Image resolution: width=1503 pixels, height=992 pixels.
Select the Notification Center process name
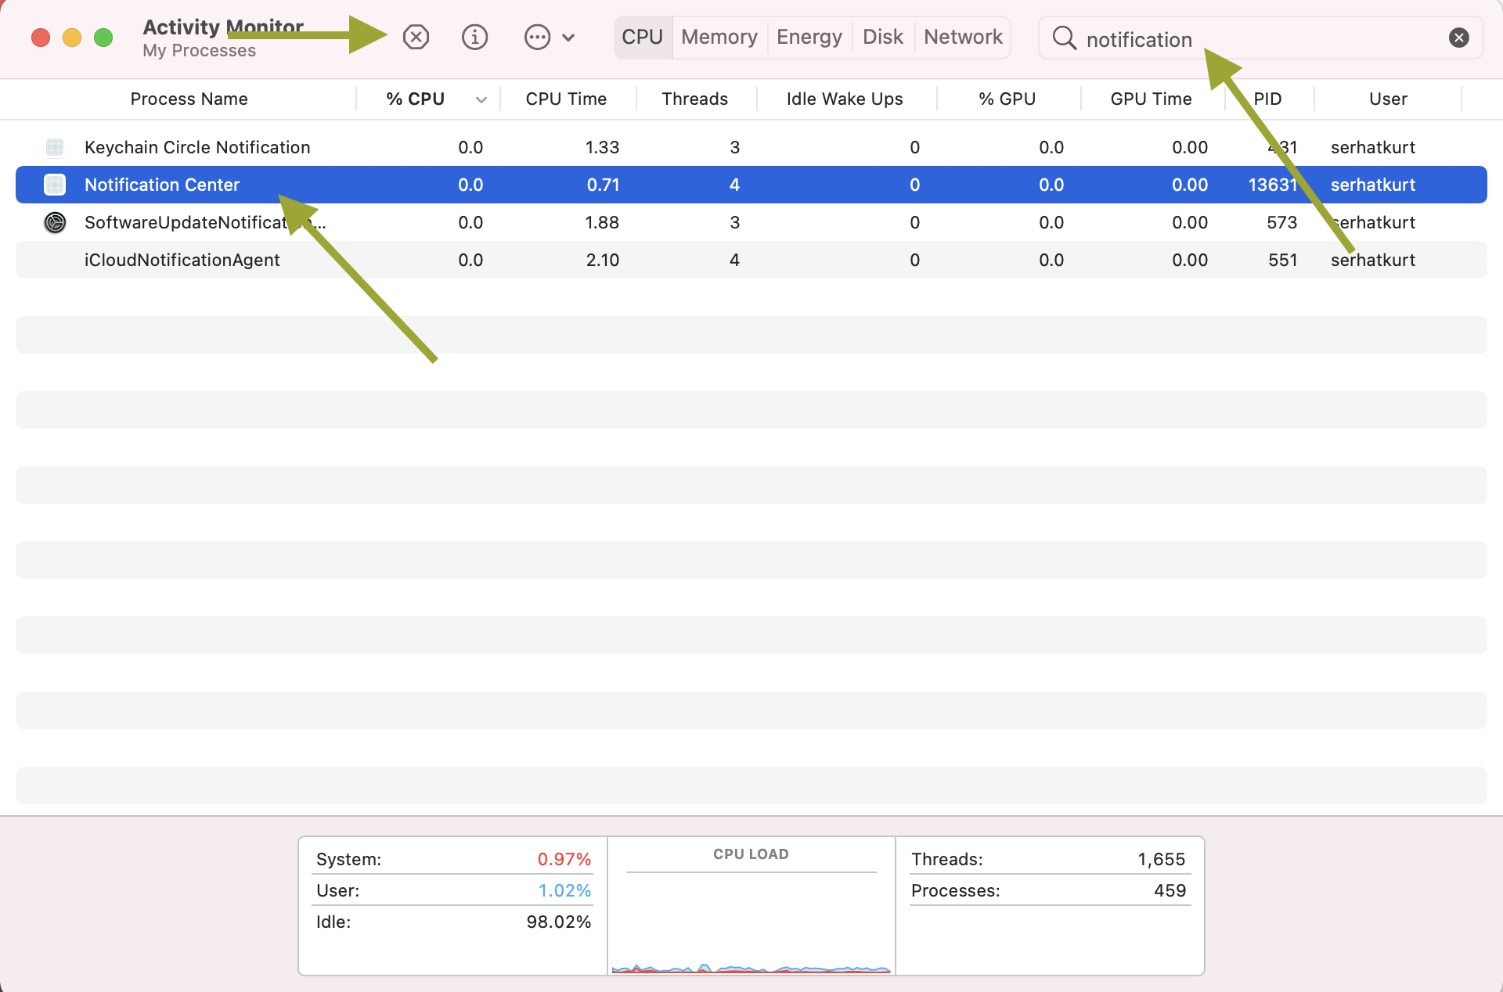point(162,185)
